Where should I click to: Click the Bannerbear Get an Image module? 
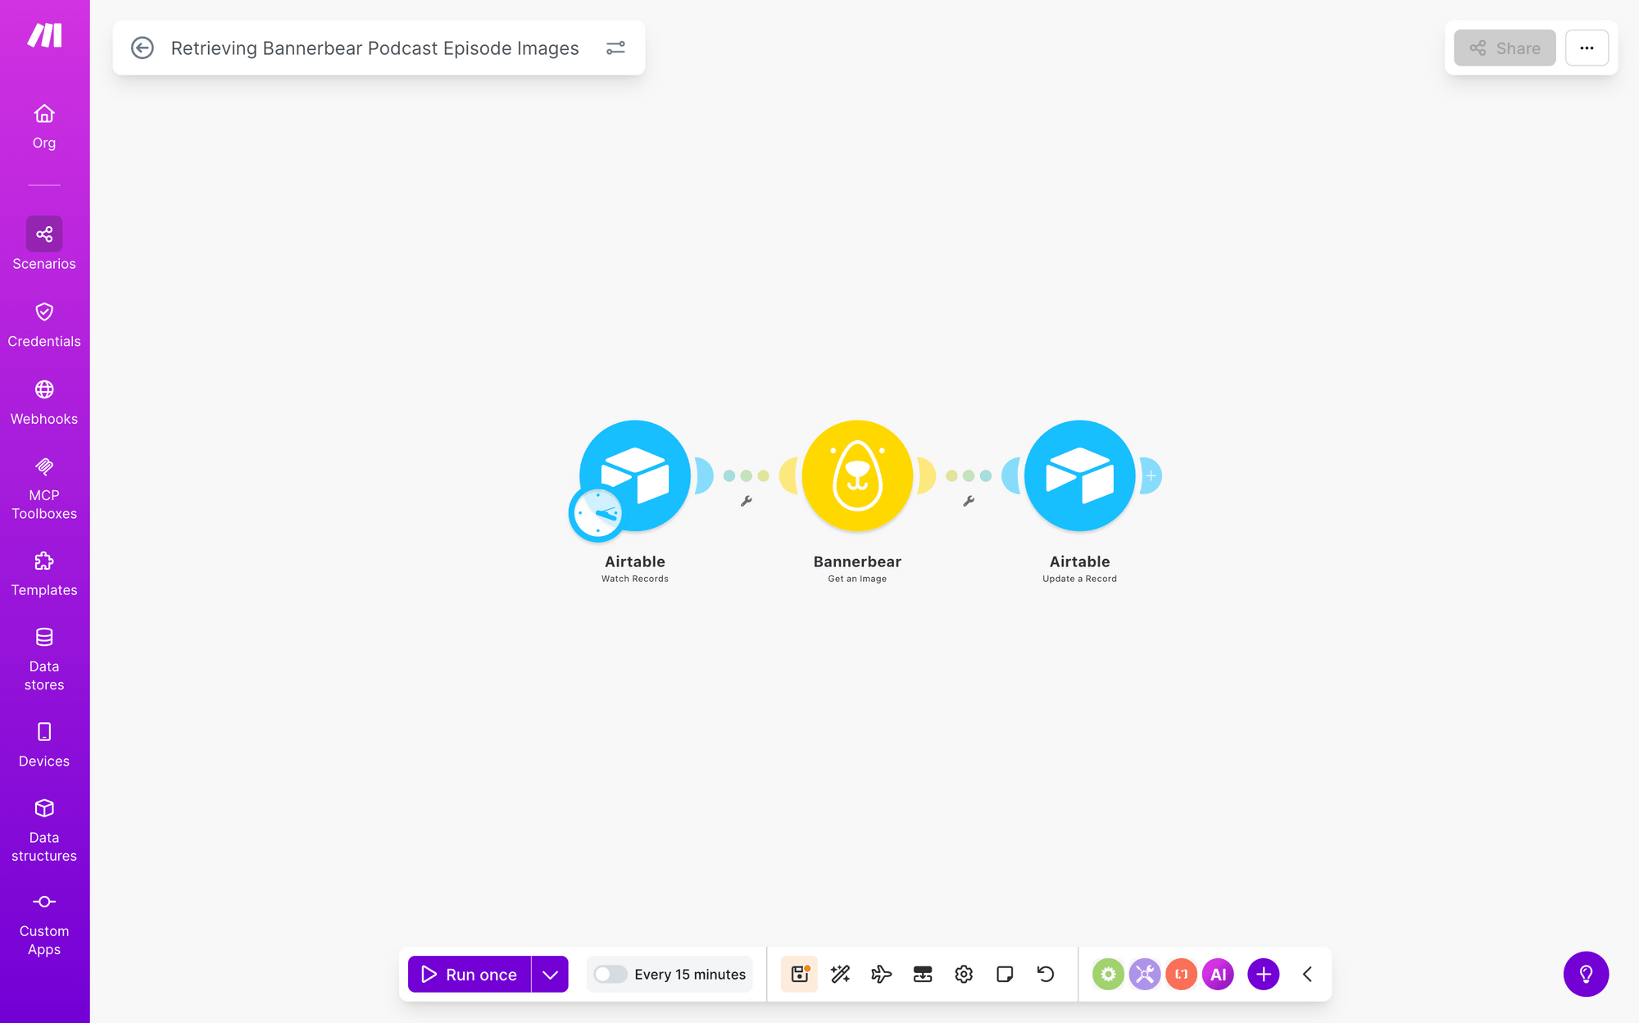(857, 475)
